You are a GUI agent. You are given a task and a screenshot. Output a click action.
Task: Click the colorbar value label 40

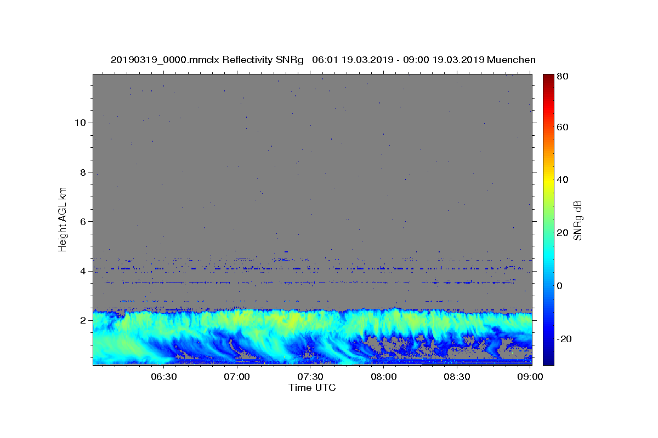pyautogui.click(x=563, y=180)
